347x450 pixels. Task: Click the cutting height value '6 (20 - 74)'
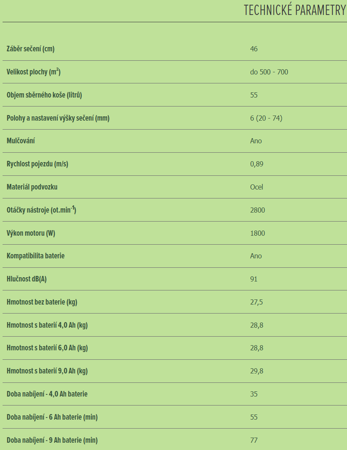(x=266, y=118)
